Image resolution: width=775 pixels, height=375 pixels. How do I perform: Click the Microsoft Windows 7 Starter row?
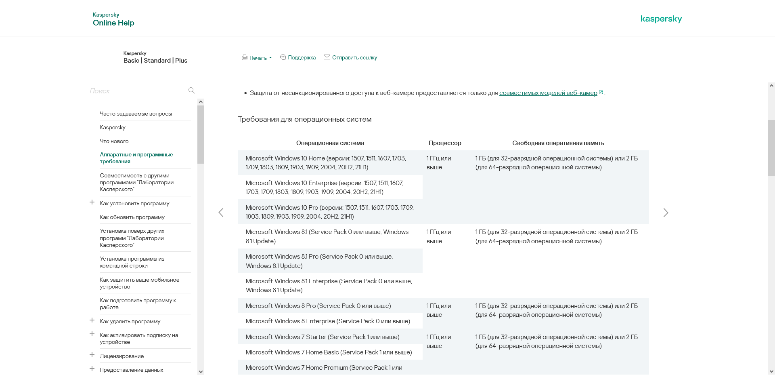(x=330, y=337)
